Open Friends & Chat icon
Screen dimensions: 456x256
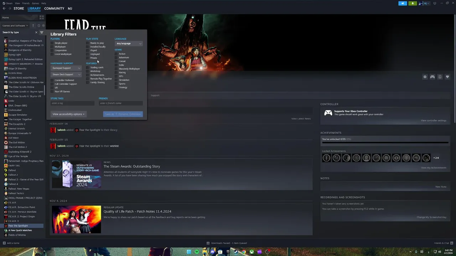click(451, 243)
